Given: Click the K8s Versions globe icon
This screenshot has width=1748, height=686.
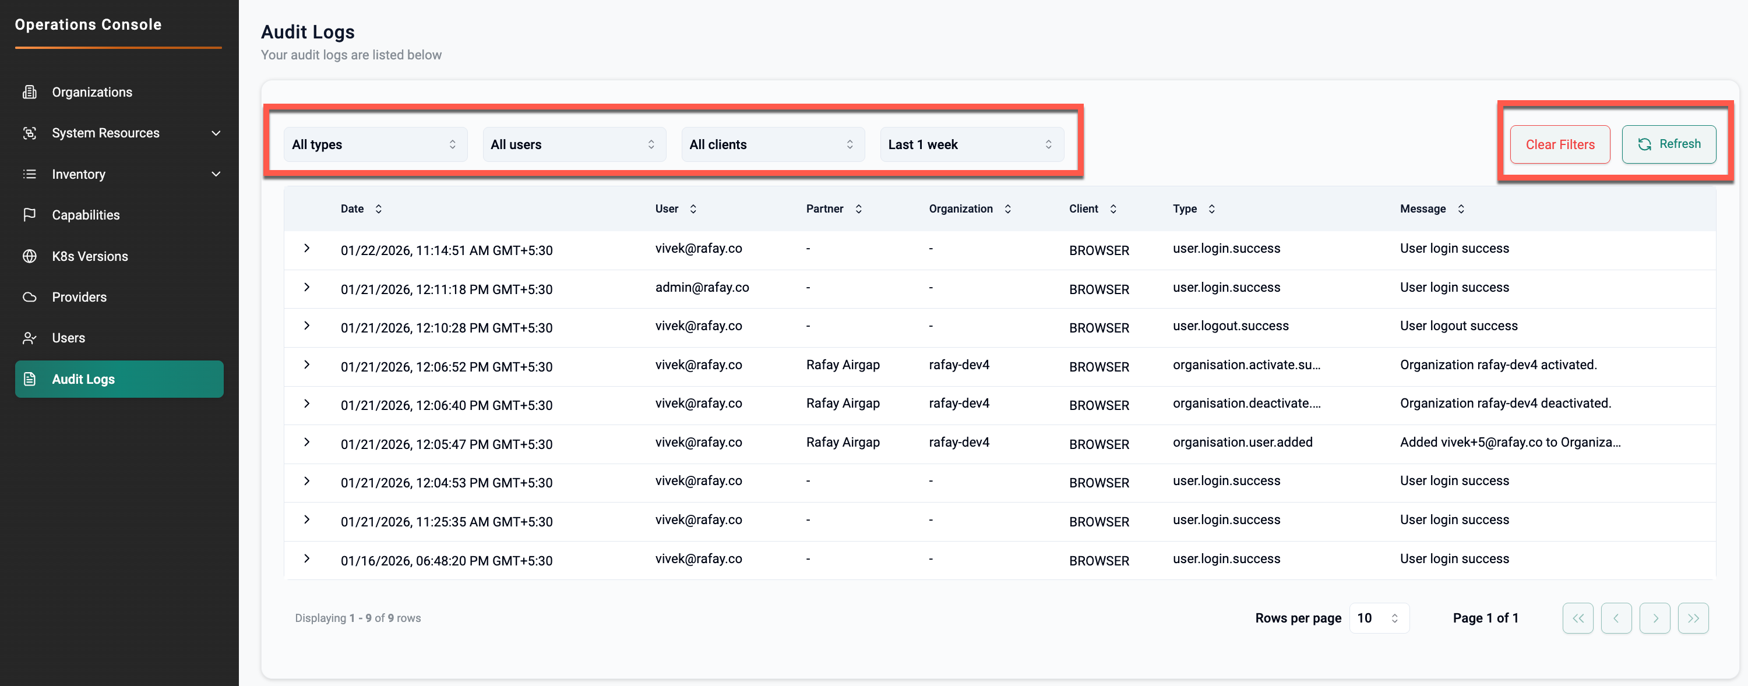Looking at the screenshot, I should 29,256.
